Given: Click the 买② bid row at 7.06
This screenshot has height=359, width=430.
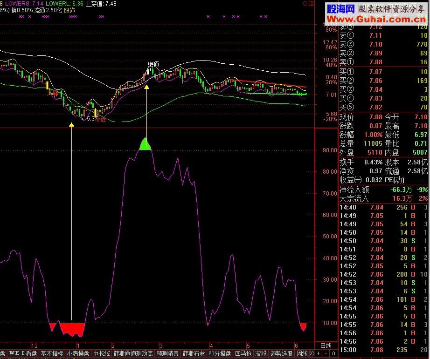Looking at the screenshot, I should tap(383, 81).
